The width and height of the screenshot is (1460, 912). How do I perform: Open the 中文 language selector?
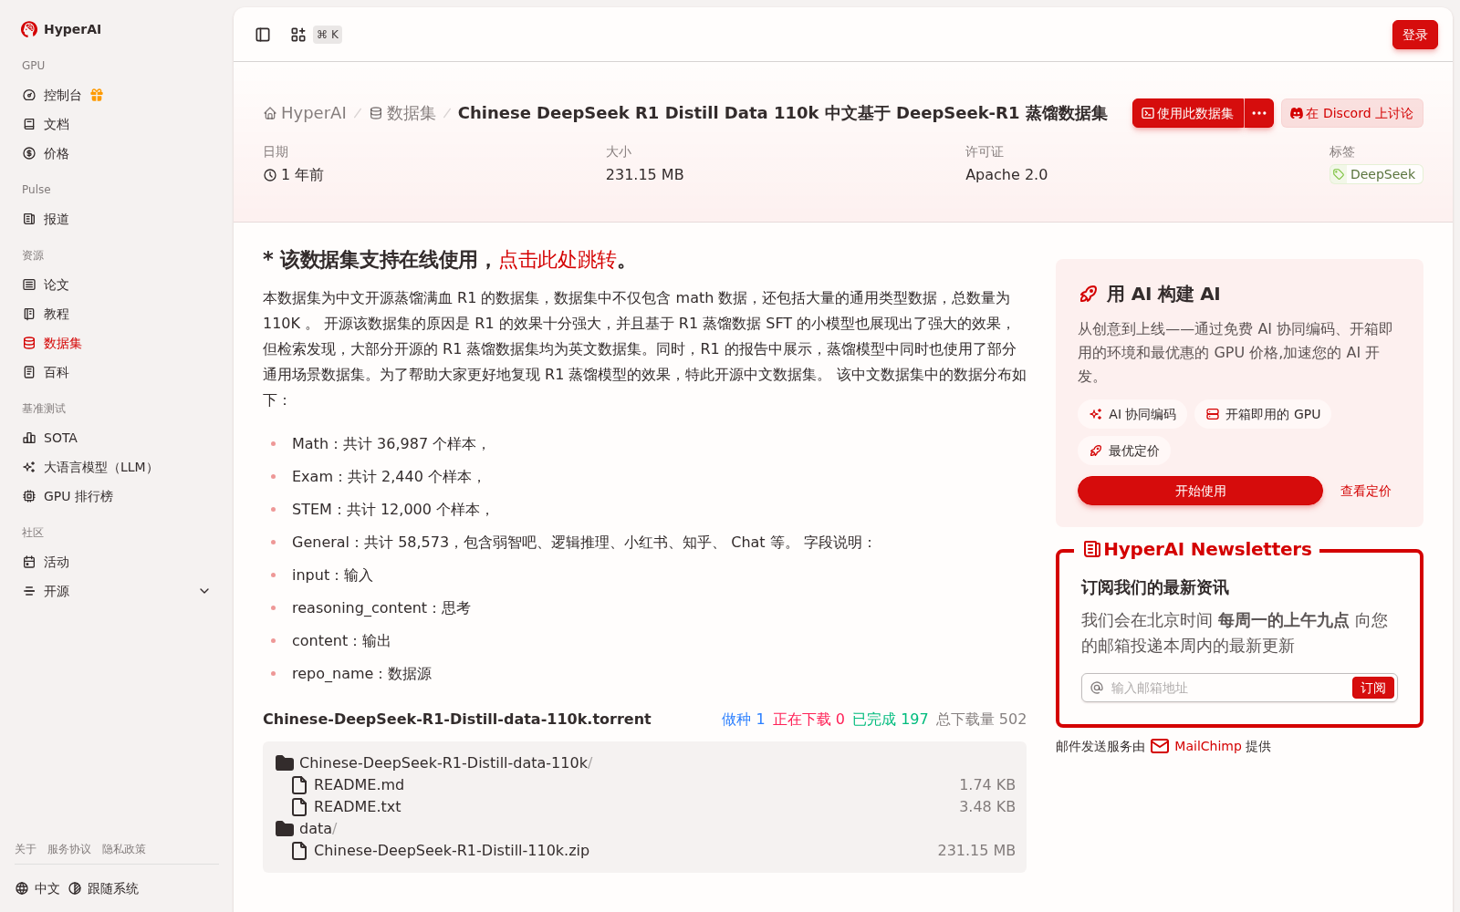coord(37,888)
